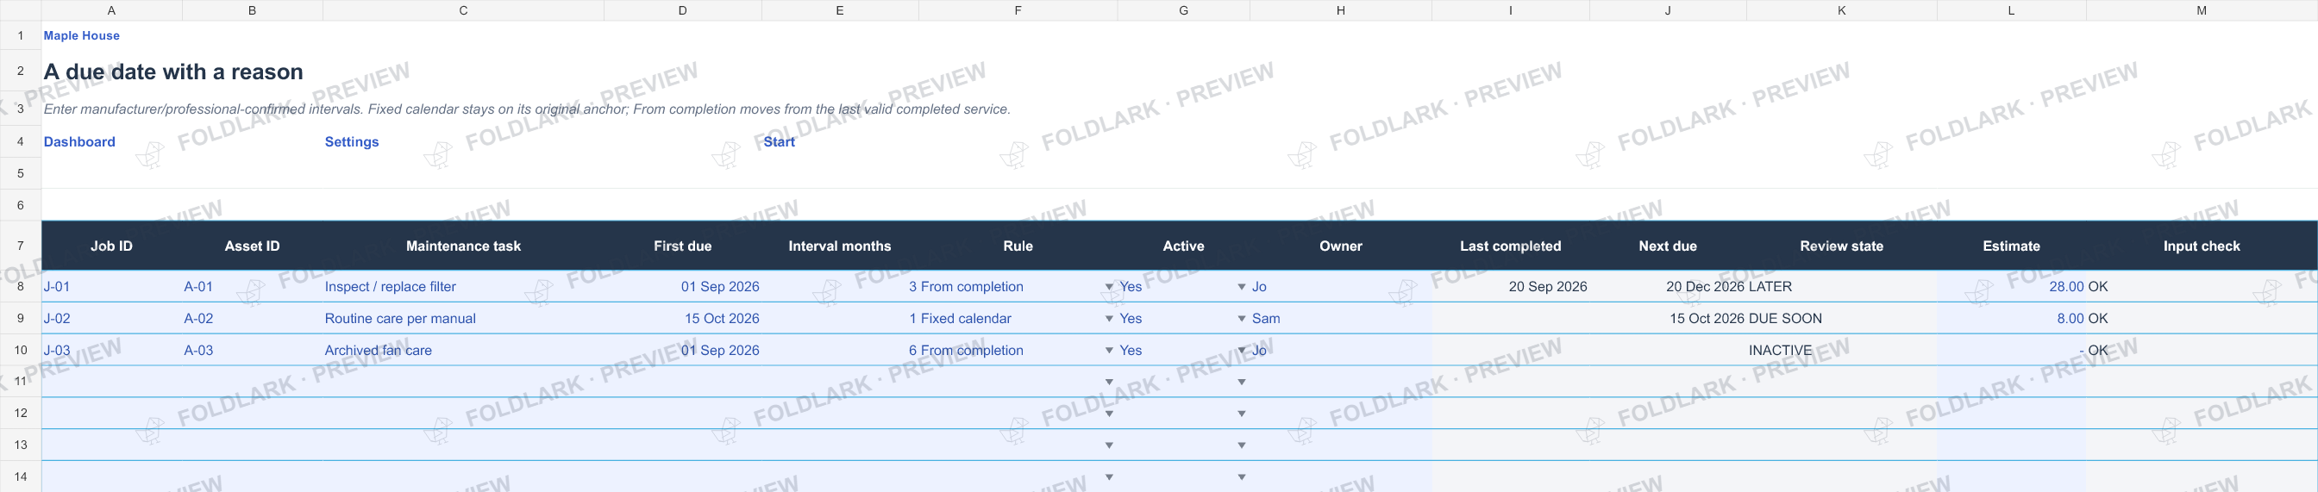Select the Sam owner cell
The width and height of the screenshot is (2318, 492).
point(1341,319)
